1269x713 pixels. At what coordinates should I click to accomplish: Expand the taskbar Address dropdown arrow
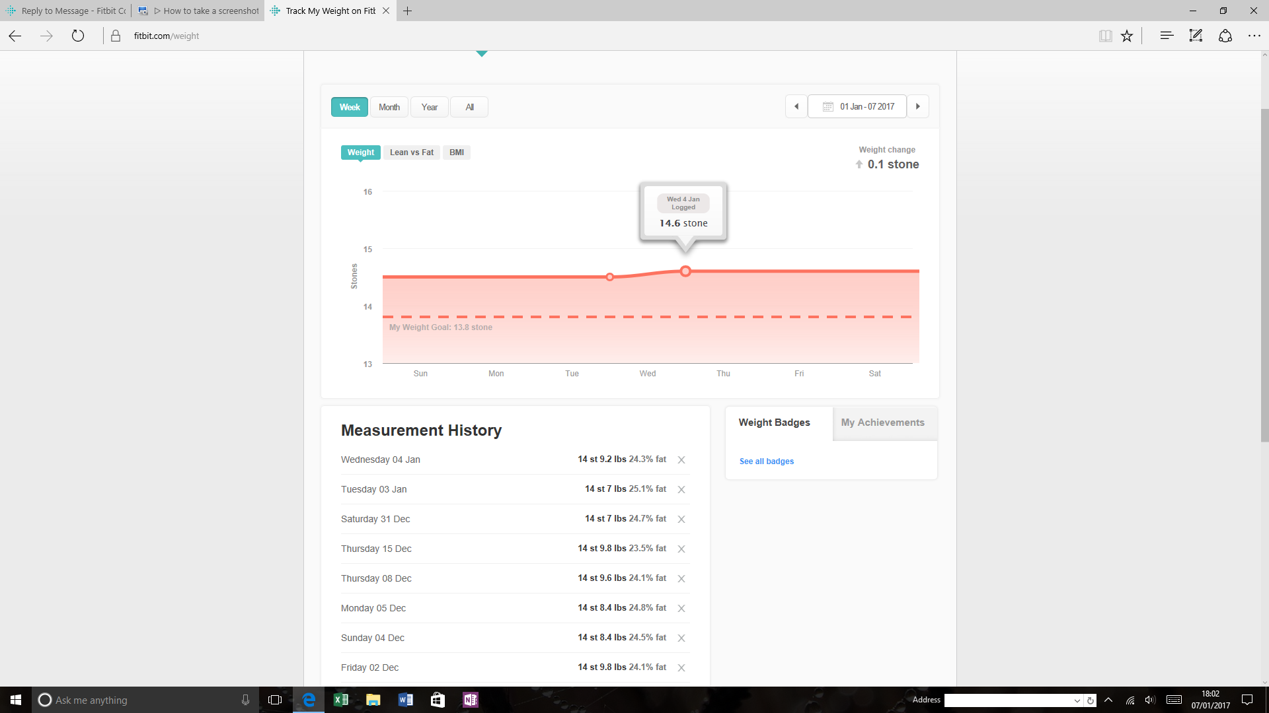coord(1077,700)
